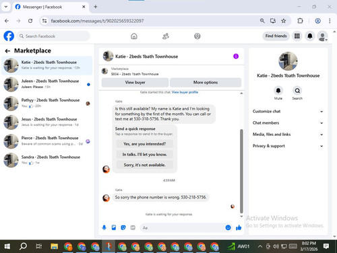This screenshot has width=337, height=253.
Task: Open the emoji picker in message box
Action: coord(228,227)
